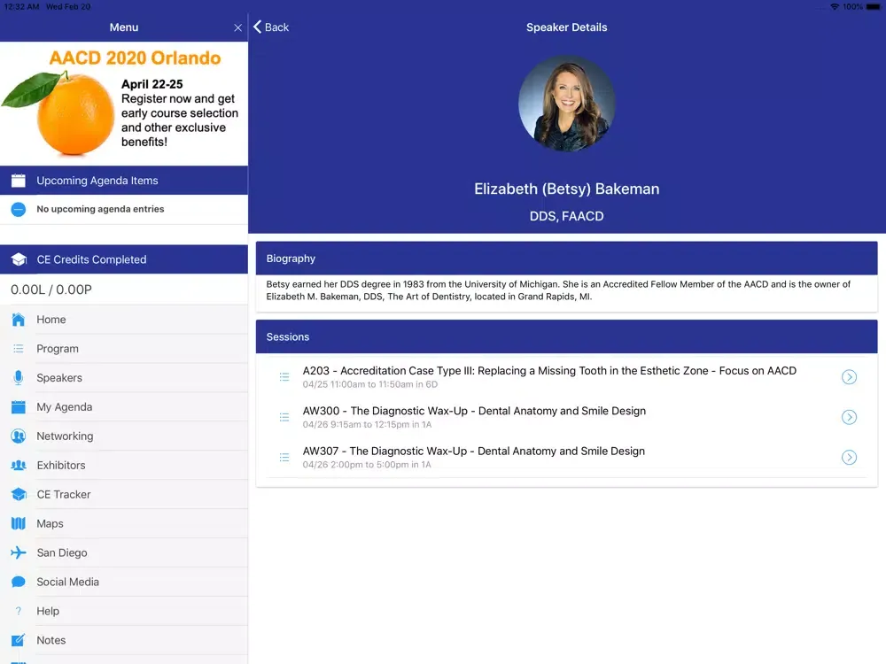Open Notes from the side menu

point(51,640)
